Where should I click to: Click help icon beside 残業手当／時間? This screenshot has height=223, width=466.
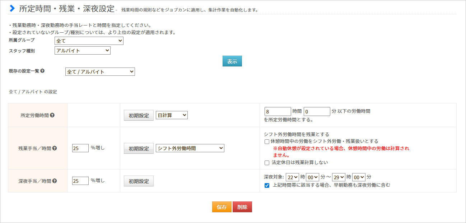[55, 148]
